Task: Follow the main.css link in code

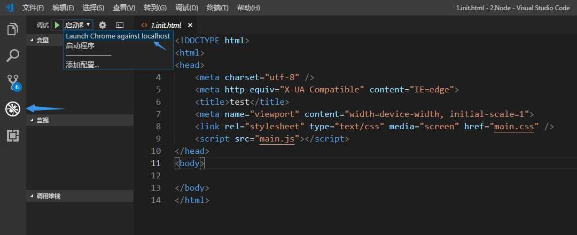Action: pyautogui.click(x=514, y=127)
